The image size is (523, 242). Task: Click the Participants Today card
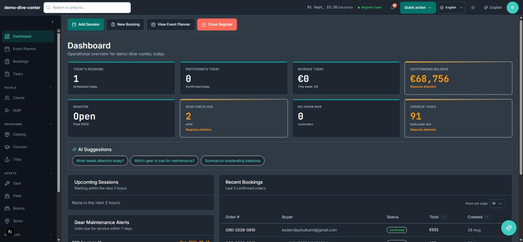click(233, 78)
